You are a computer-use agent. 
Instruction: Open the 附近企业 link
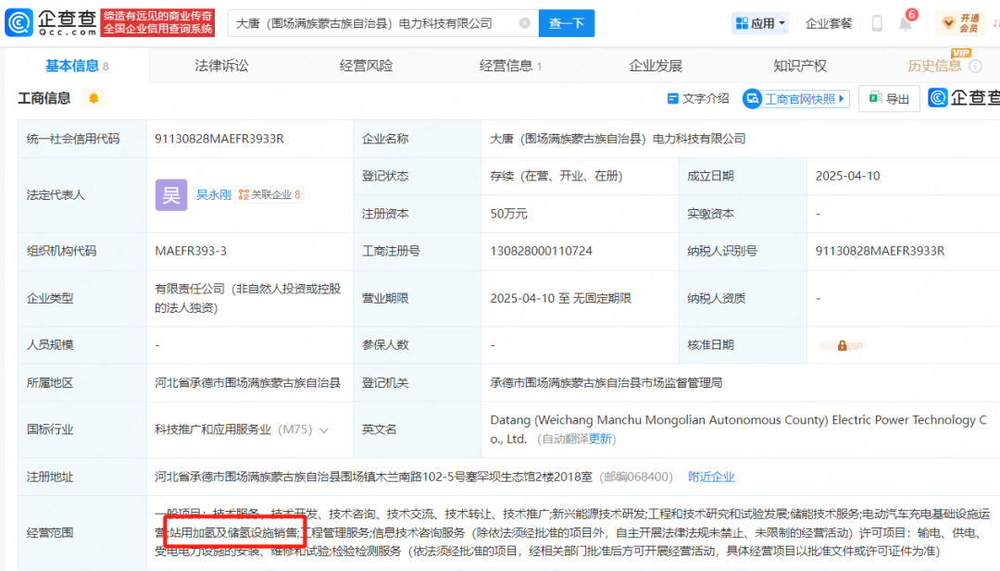[711, 477]
